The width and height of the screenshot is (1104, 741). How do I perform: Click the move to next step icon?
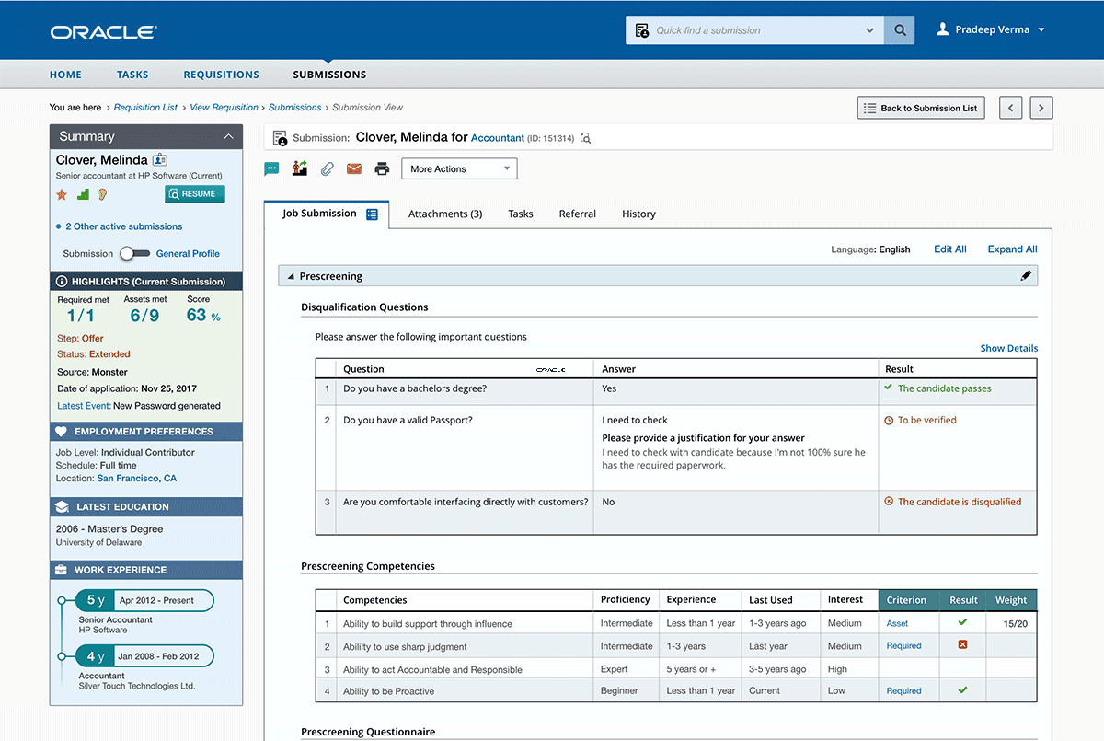coord(299,168)
